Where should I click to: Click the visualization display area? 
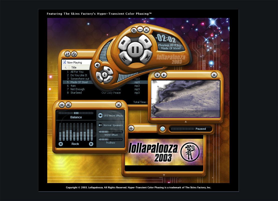click(185, 99)
